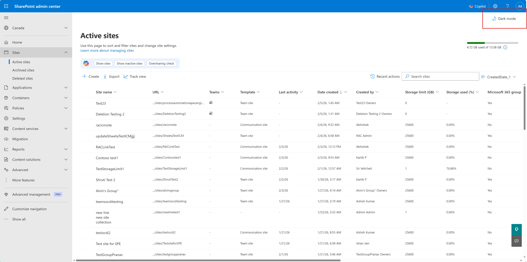Open the Storage limit (GB) column menu
The image size is (527, 262).
pyautogui.click(x=422, y=92)
